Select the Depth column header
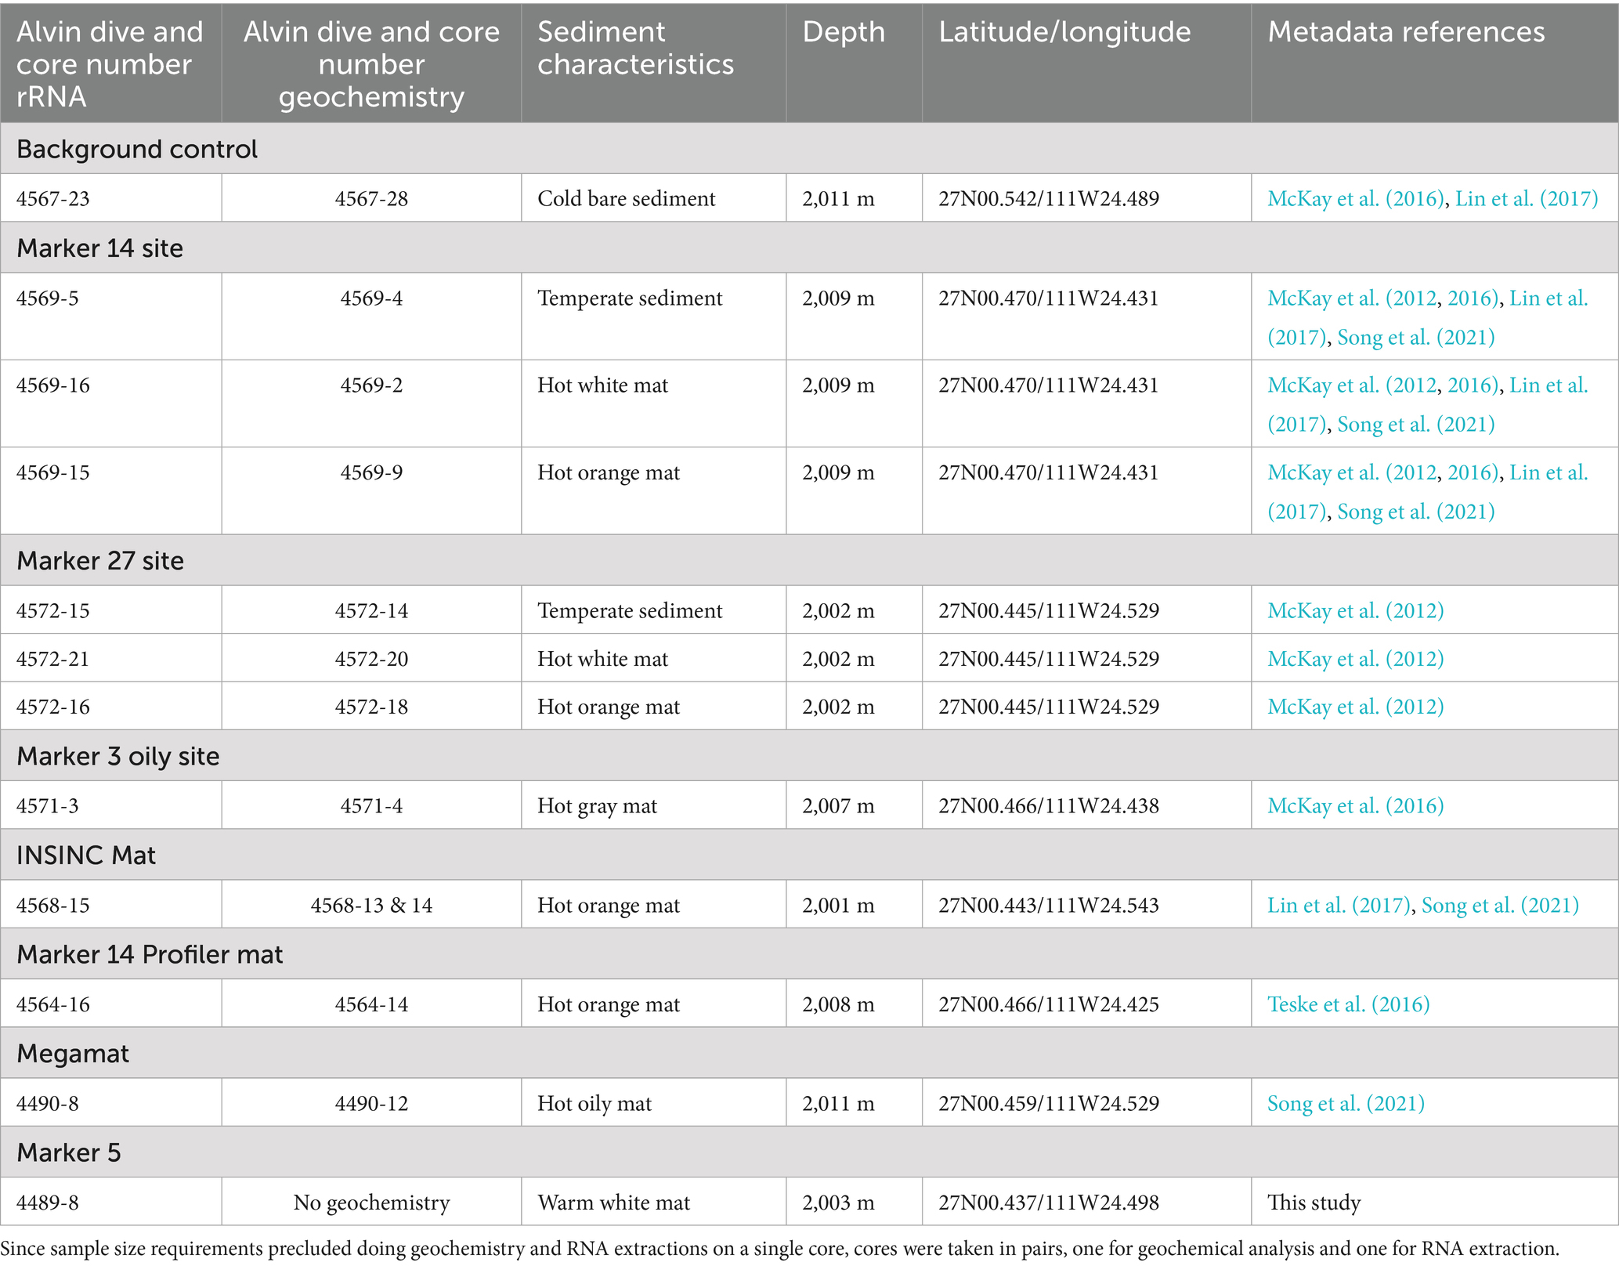1619x1266 pixels. [x=844, y=33]
